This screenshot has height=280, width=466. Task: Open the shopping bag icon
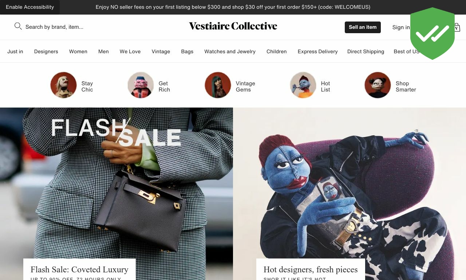tap(457, 27)
